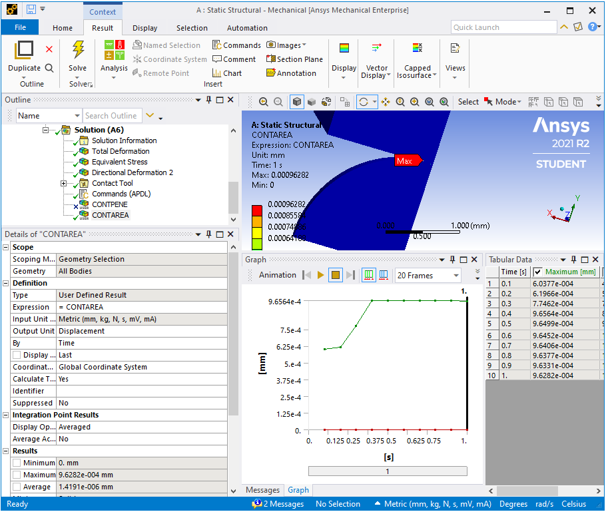Toggle the Average result checkbox
The width and height of the screenshot is (606, 512).
(17, 487)
